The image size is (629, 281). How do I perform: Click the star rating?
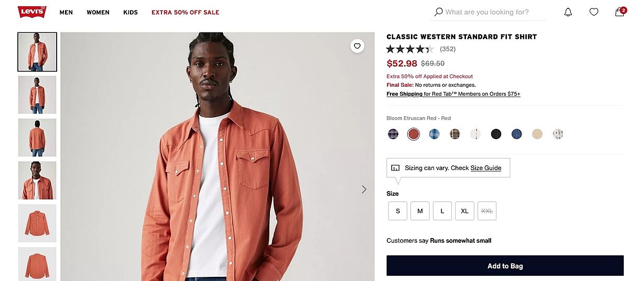click(410, 49)
